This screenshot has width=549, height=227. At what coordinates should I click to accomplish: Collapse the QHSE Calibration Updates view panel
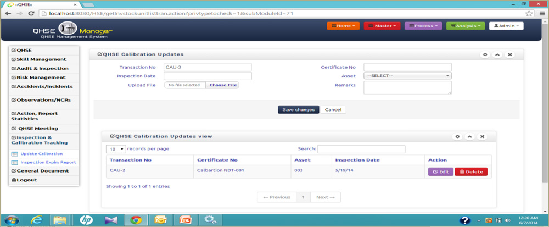coord(469,136)
